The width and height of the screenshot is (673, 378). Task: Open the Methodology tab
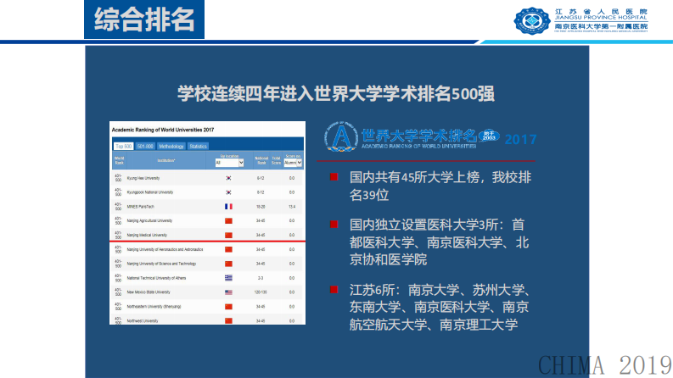pos(171,146)
